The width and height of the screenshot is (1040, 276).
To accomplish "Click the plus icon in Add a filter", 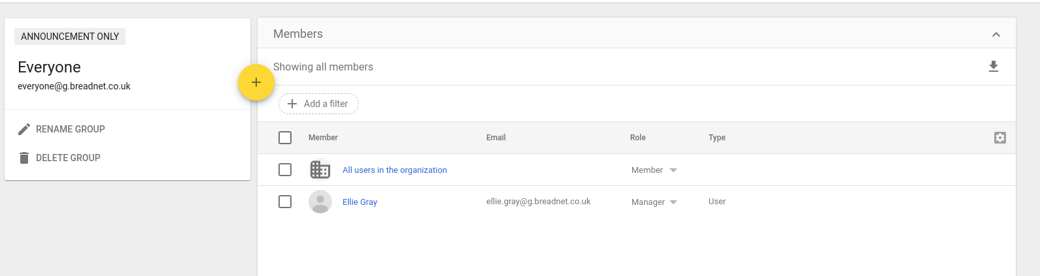I will click(x=292, y=104).
